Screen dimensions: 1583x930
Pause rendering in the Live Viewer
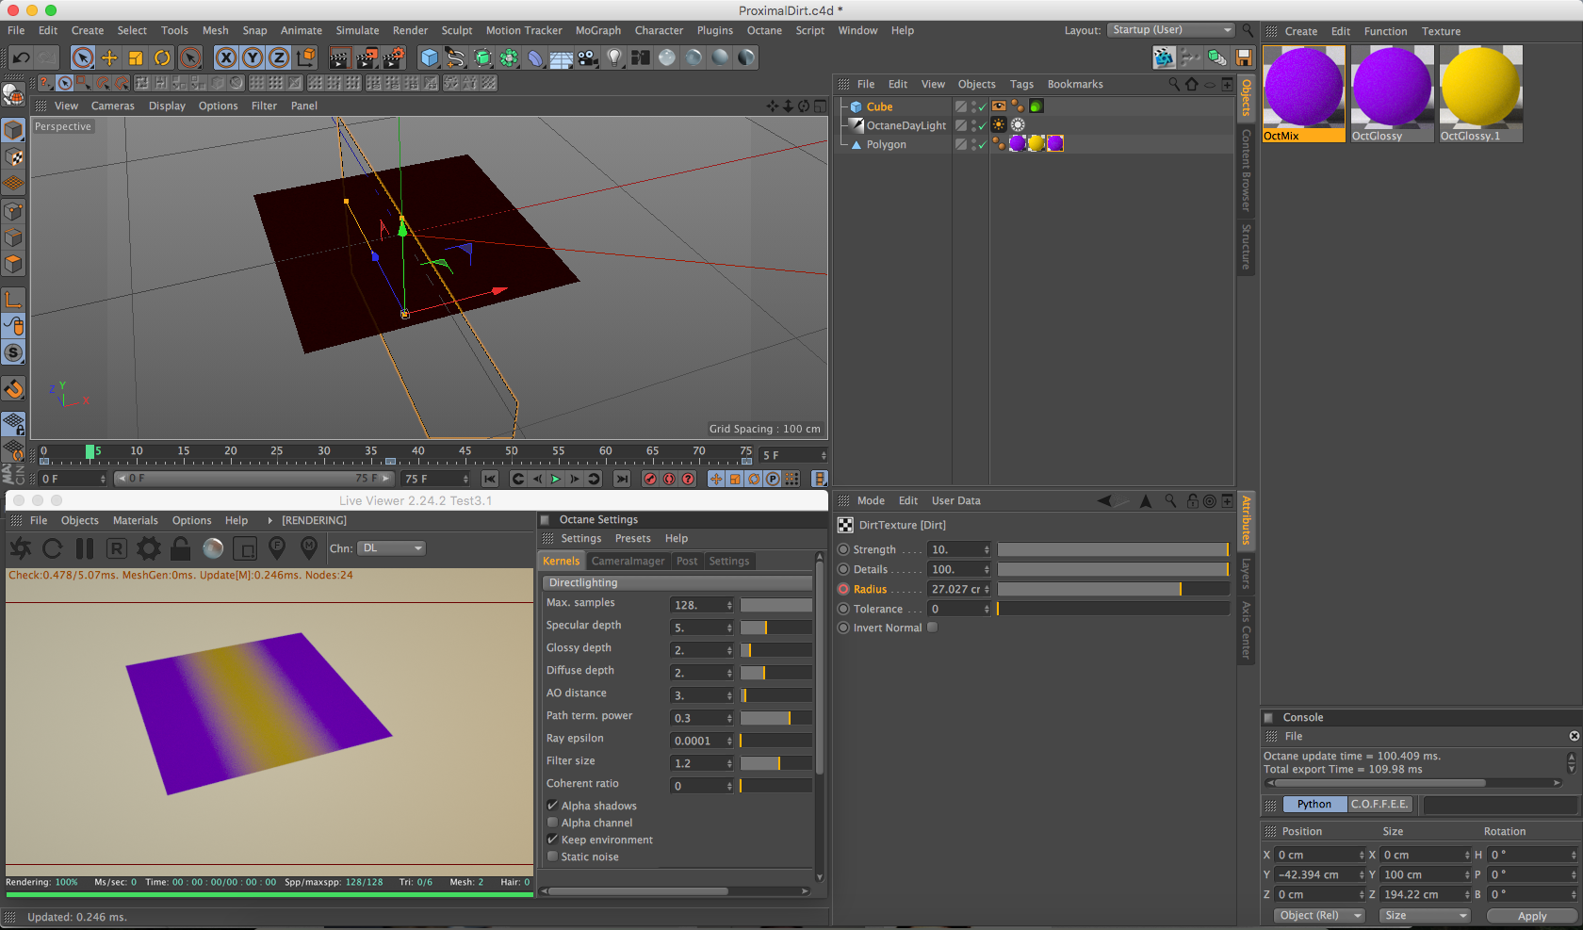coord(85,548)
